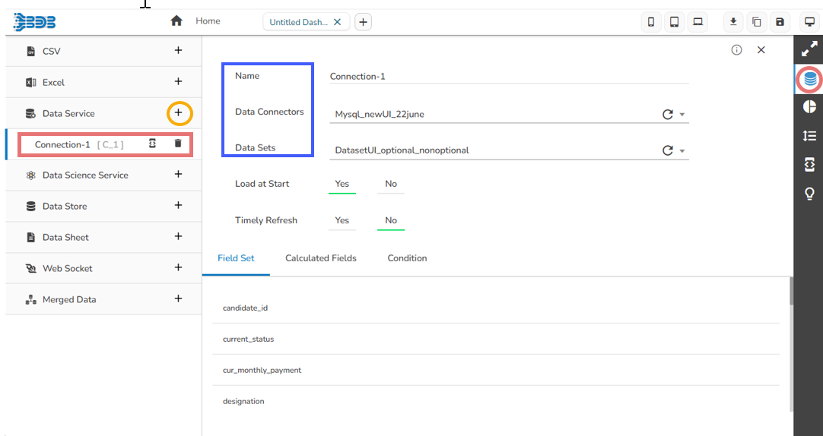The height and width of the screenshot is (436, 823).
Task: Open the Condition tab
Action: pos(407,258)
